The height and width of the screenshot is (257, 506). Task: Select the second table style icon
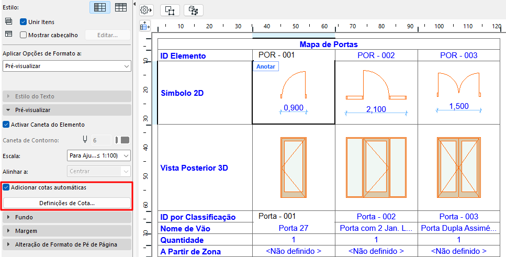121,7
